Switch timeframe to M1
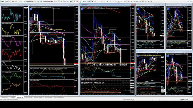Image resolution: width=193 pixels, height=108 pixels. tap(129, 1)
